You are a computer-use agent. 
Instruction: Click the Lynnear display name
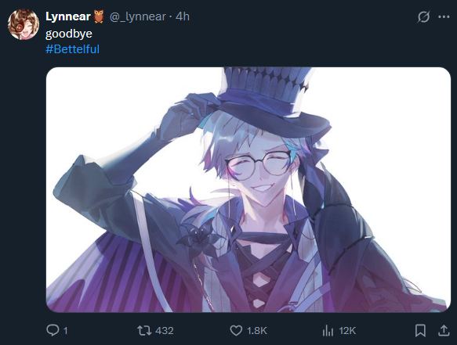coord(68,16)
